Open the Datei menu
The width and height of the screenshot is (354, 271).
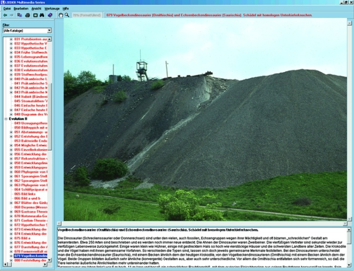tap(7, 9)
